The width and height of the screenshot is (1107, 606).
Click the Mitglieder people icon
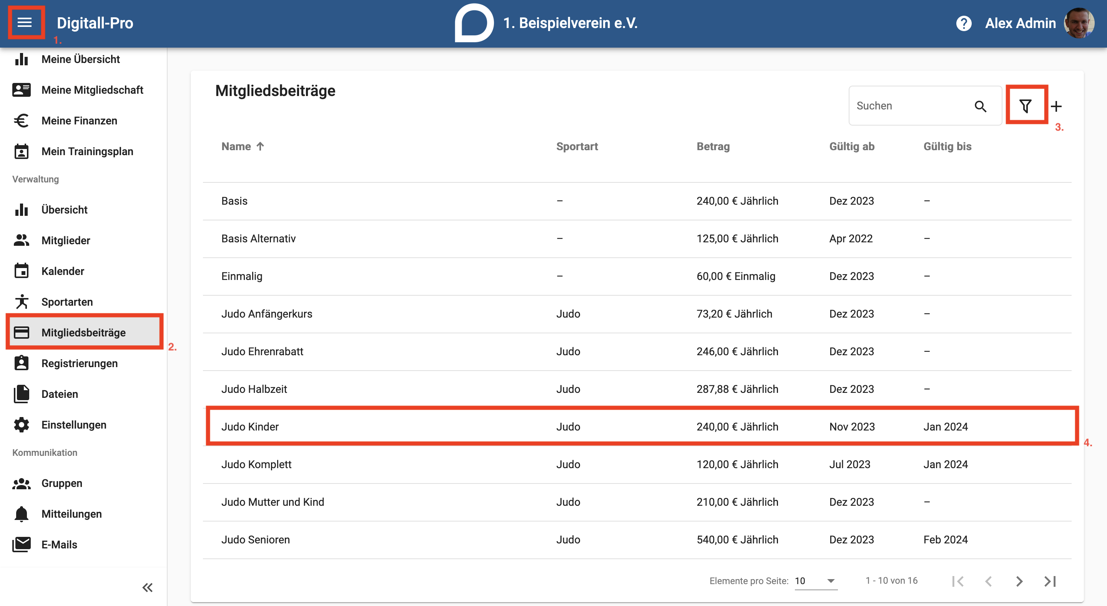[x=21, y=240]
